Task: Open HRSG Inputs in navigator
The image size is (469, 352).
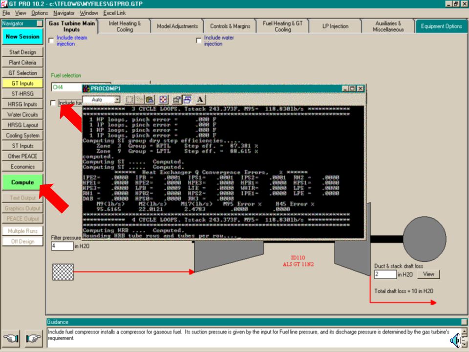Action: click(x=22, y=104)
